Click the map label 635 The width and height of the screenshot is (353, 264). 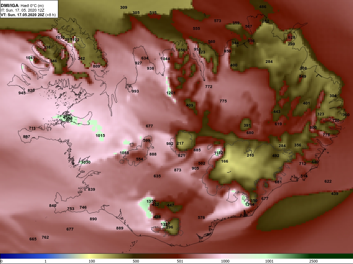(157, 176)
